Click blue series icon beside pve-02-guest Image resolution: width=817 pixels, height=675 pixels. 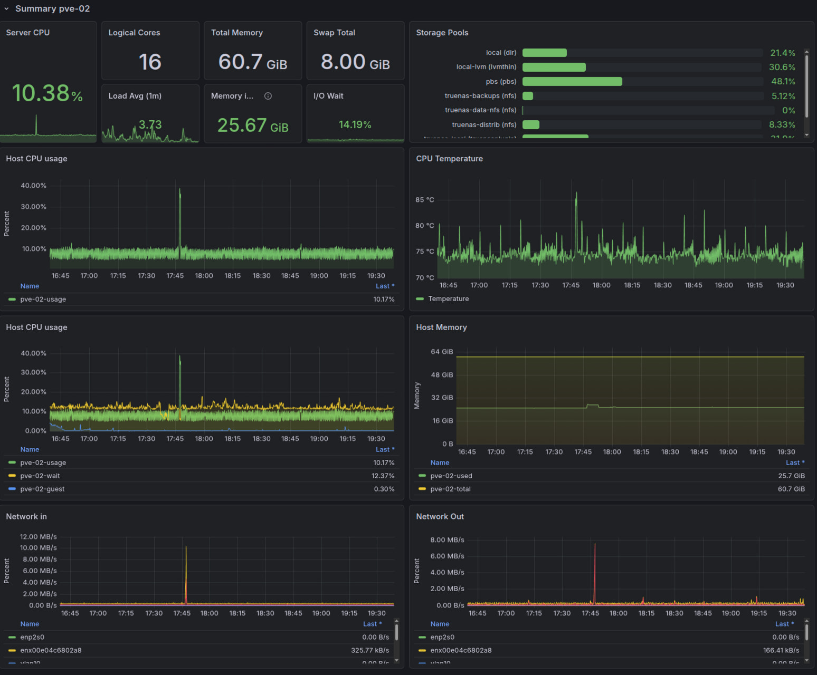(12, 489)
